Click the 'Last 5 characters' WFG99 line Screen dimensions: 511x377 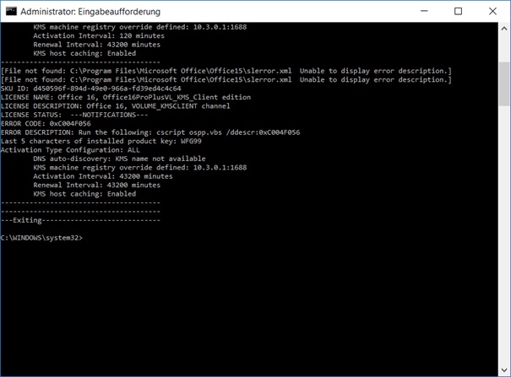tap(101, 141)
